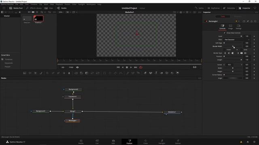The width and height of the screenshot is (259, 145).
Task: Add an Ellipse mask tool
Action: pyautogui.click(x=110, y=73)
